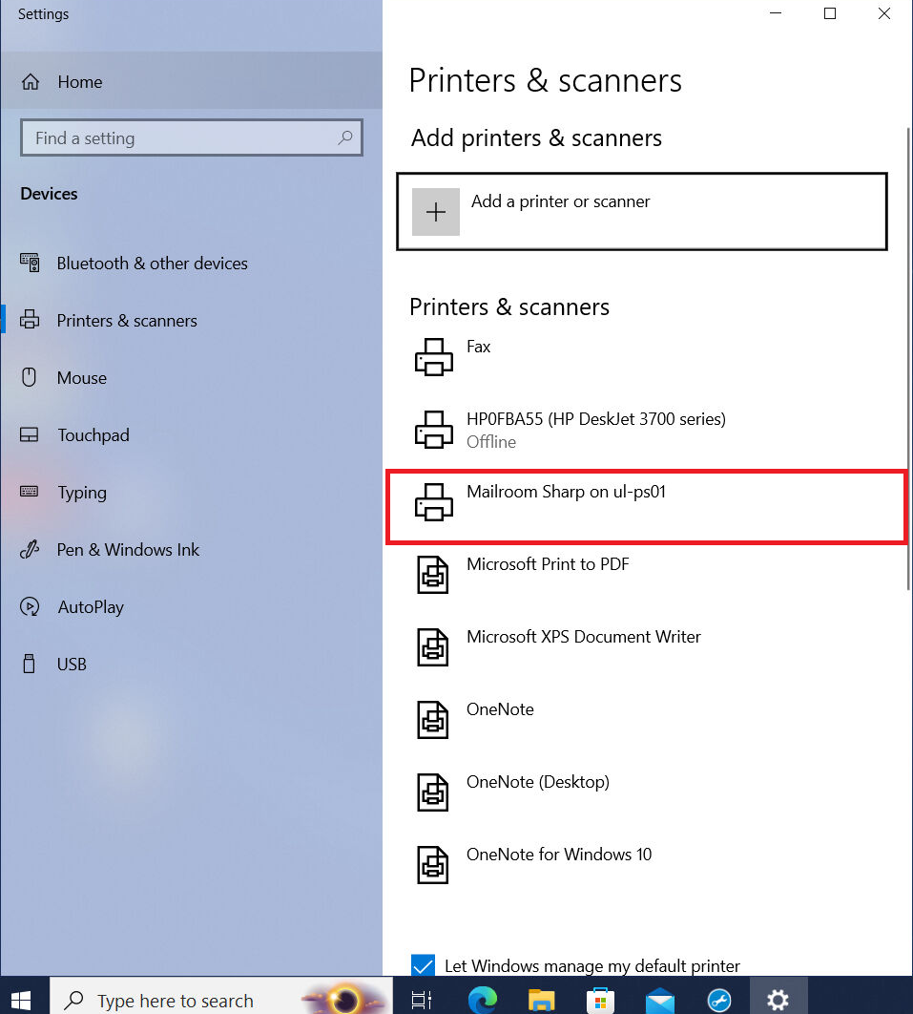Launch Microsoft Edge from the taskbar
Image resolution: width=913 pixels, height=1014 pixels.
coord(482,1001)
